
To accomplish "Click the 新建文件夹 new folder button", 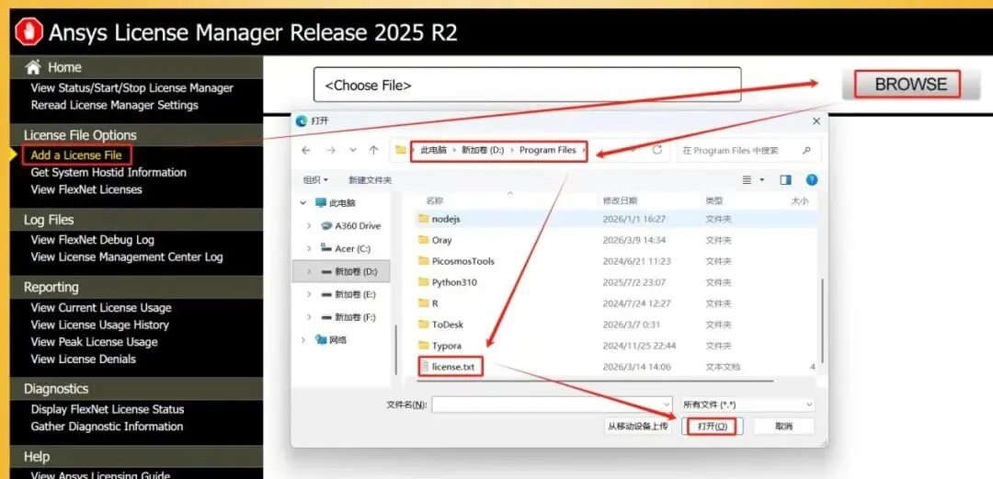I will pos(370,180).
